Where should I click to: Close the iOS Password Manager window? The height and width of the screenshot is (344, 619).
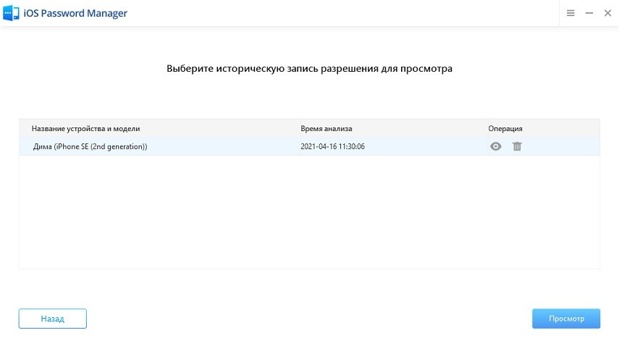[x=607, y=13]
